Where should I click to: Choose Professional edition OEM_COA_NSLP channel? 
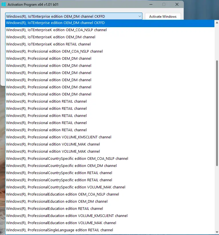point(110,51)
